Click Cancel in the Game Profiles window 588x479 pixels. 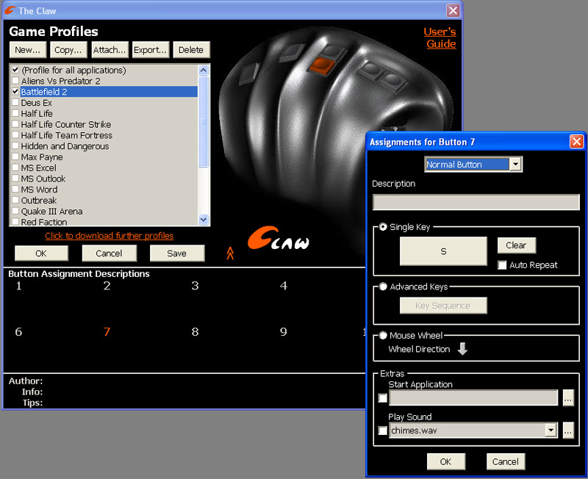point(109,253)
